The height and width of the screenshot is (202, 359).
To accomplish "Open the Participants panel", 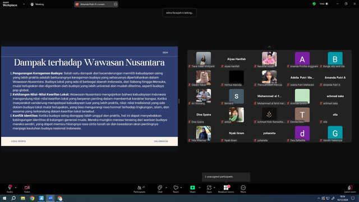I will [x=140, y=189].
